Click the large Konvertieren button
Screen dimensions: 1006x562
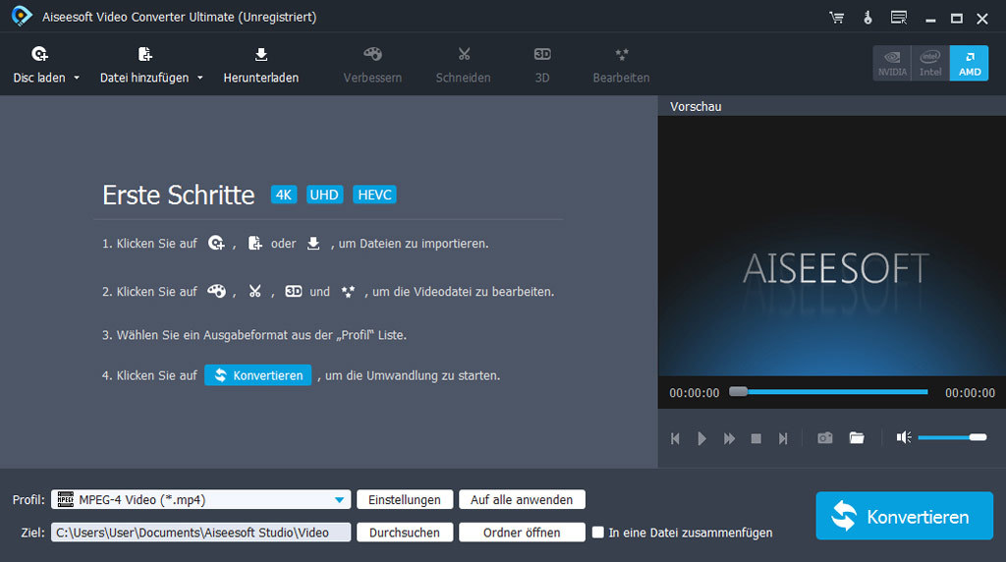(905, 516)
